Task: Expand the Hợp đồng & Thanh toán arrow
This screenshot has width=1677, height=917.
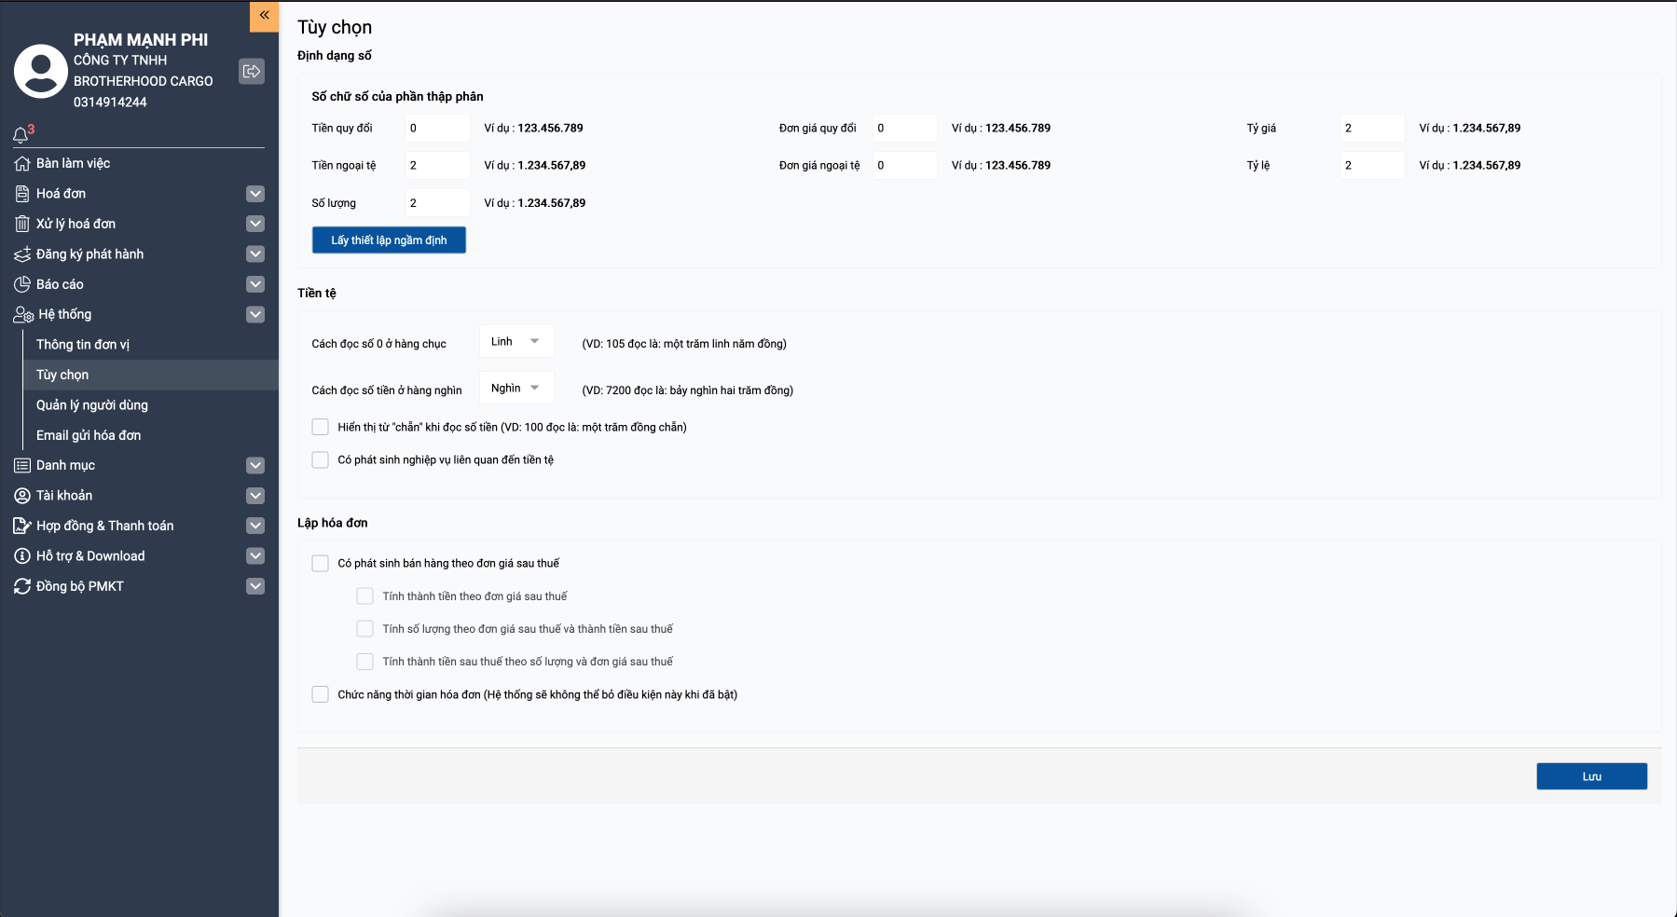Action: click(255, 526)
